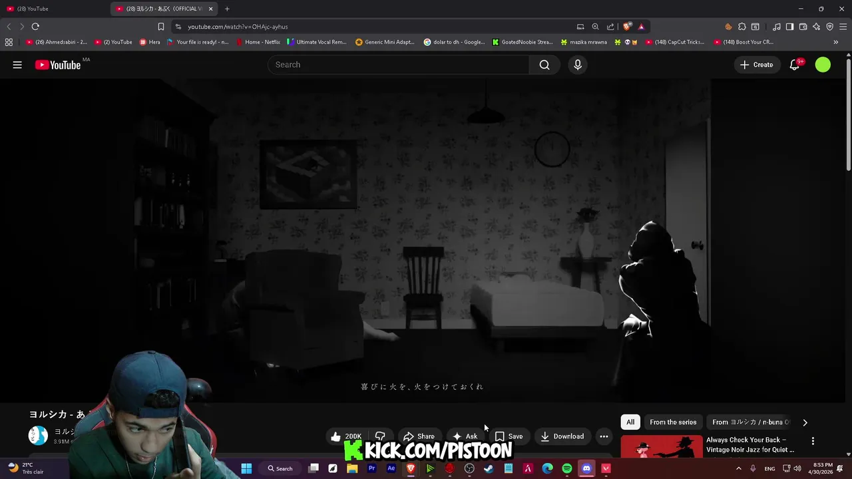Viewport: 852px width, 479px height.
Task: Open the browser main menu
Action: [843, 27]
